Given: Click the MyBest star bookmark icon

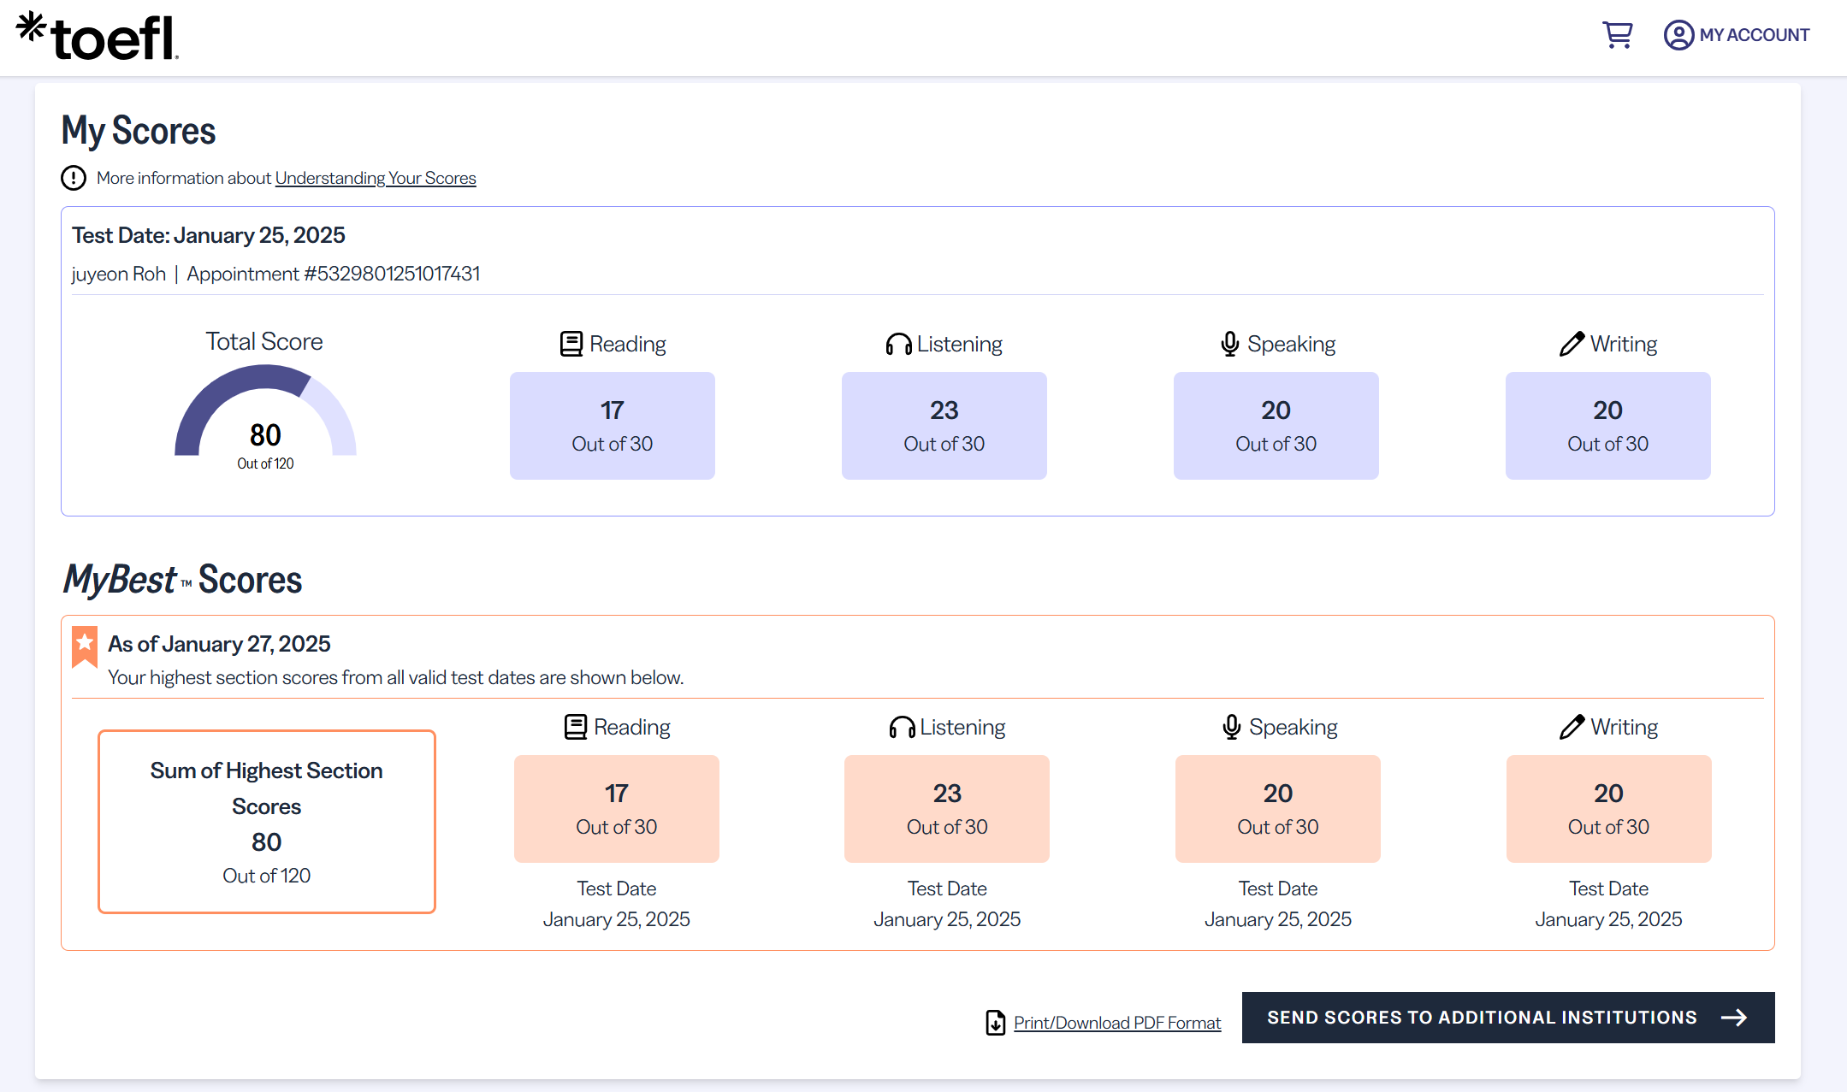Looking at the screenshot, I should (x=85, y=646).
